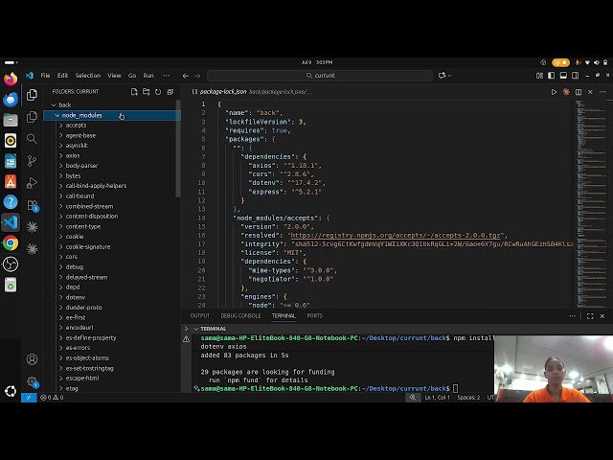
Task: Open editor More Actions ellipsis
Action: (602, 92)
